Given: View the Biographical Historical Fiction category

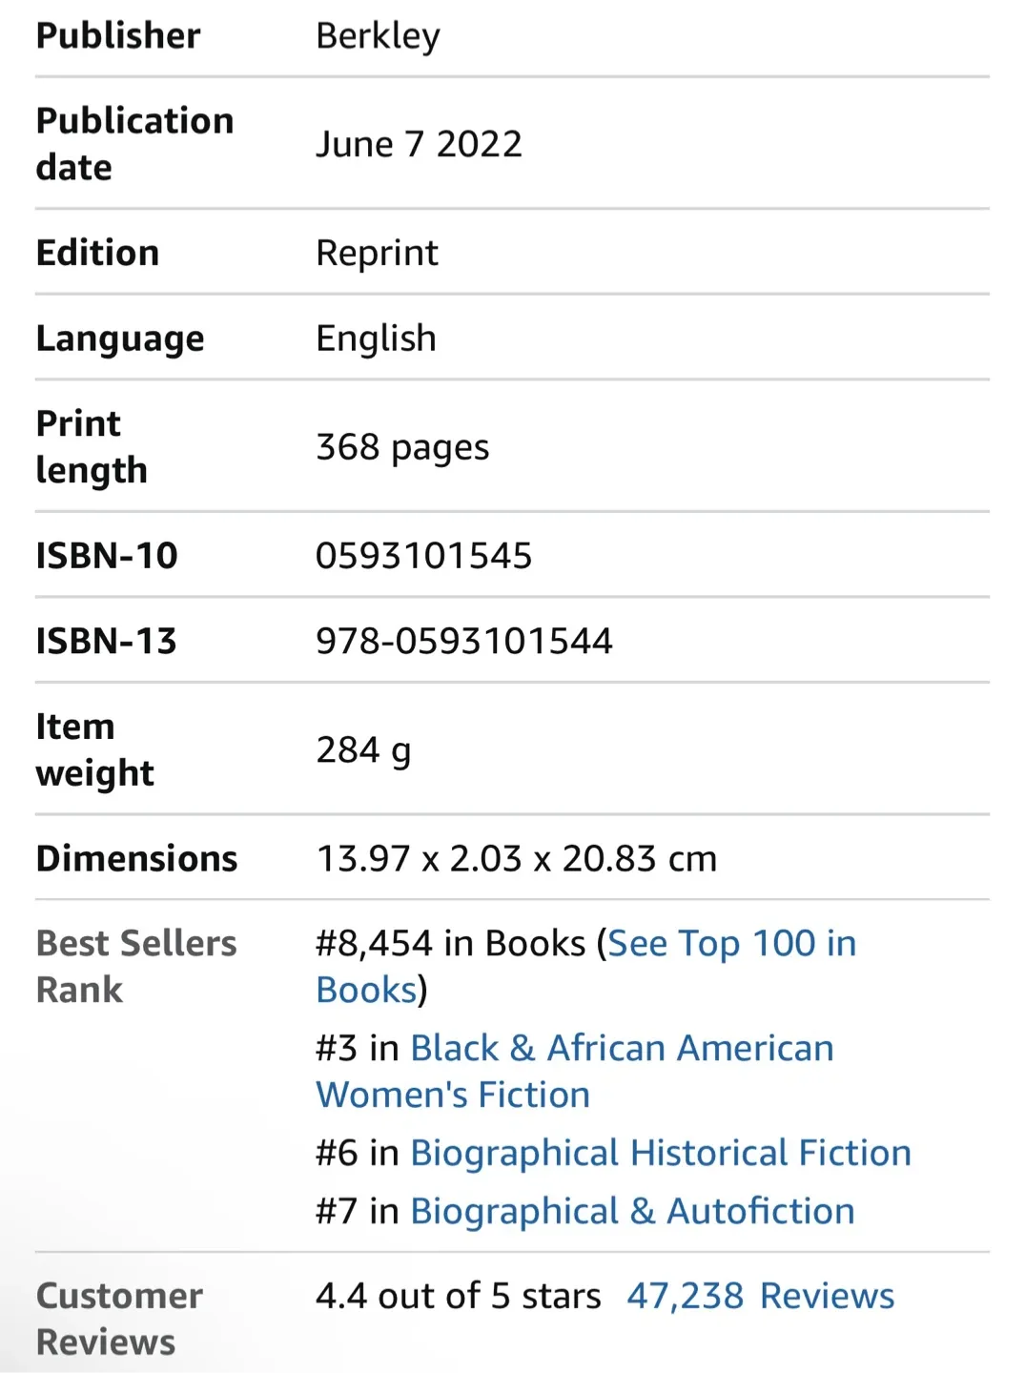Looking at the screenshot, I should point(660,1153).
